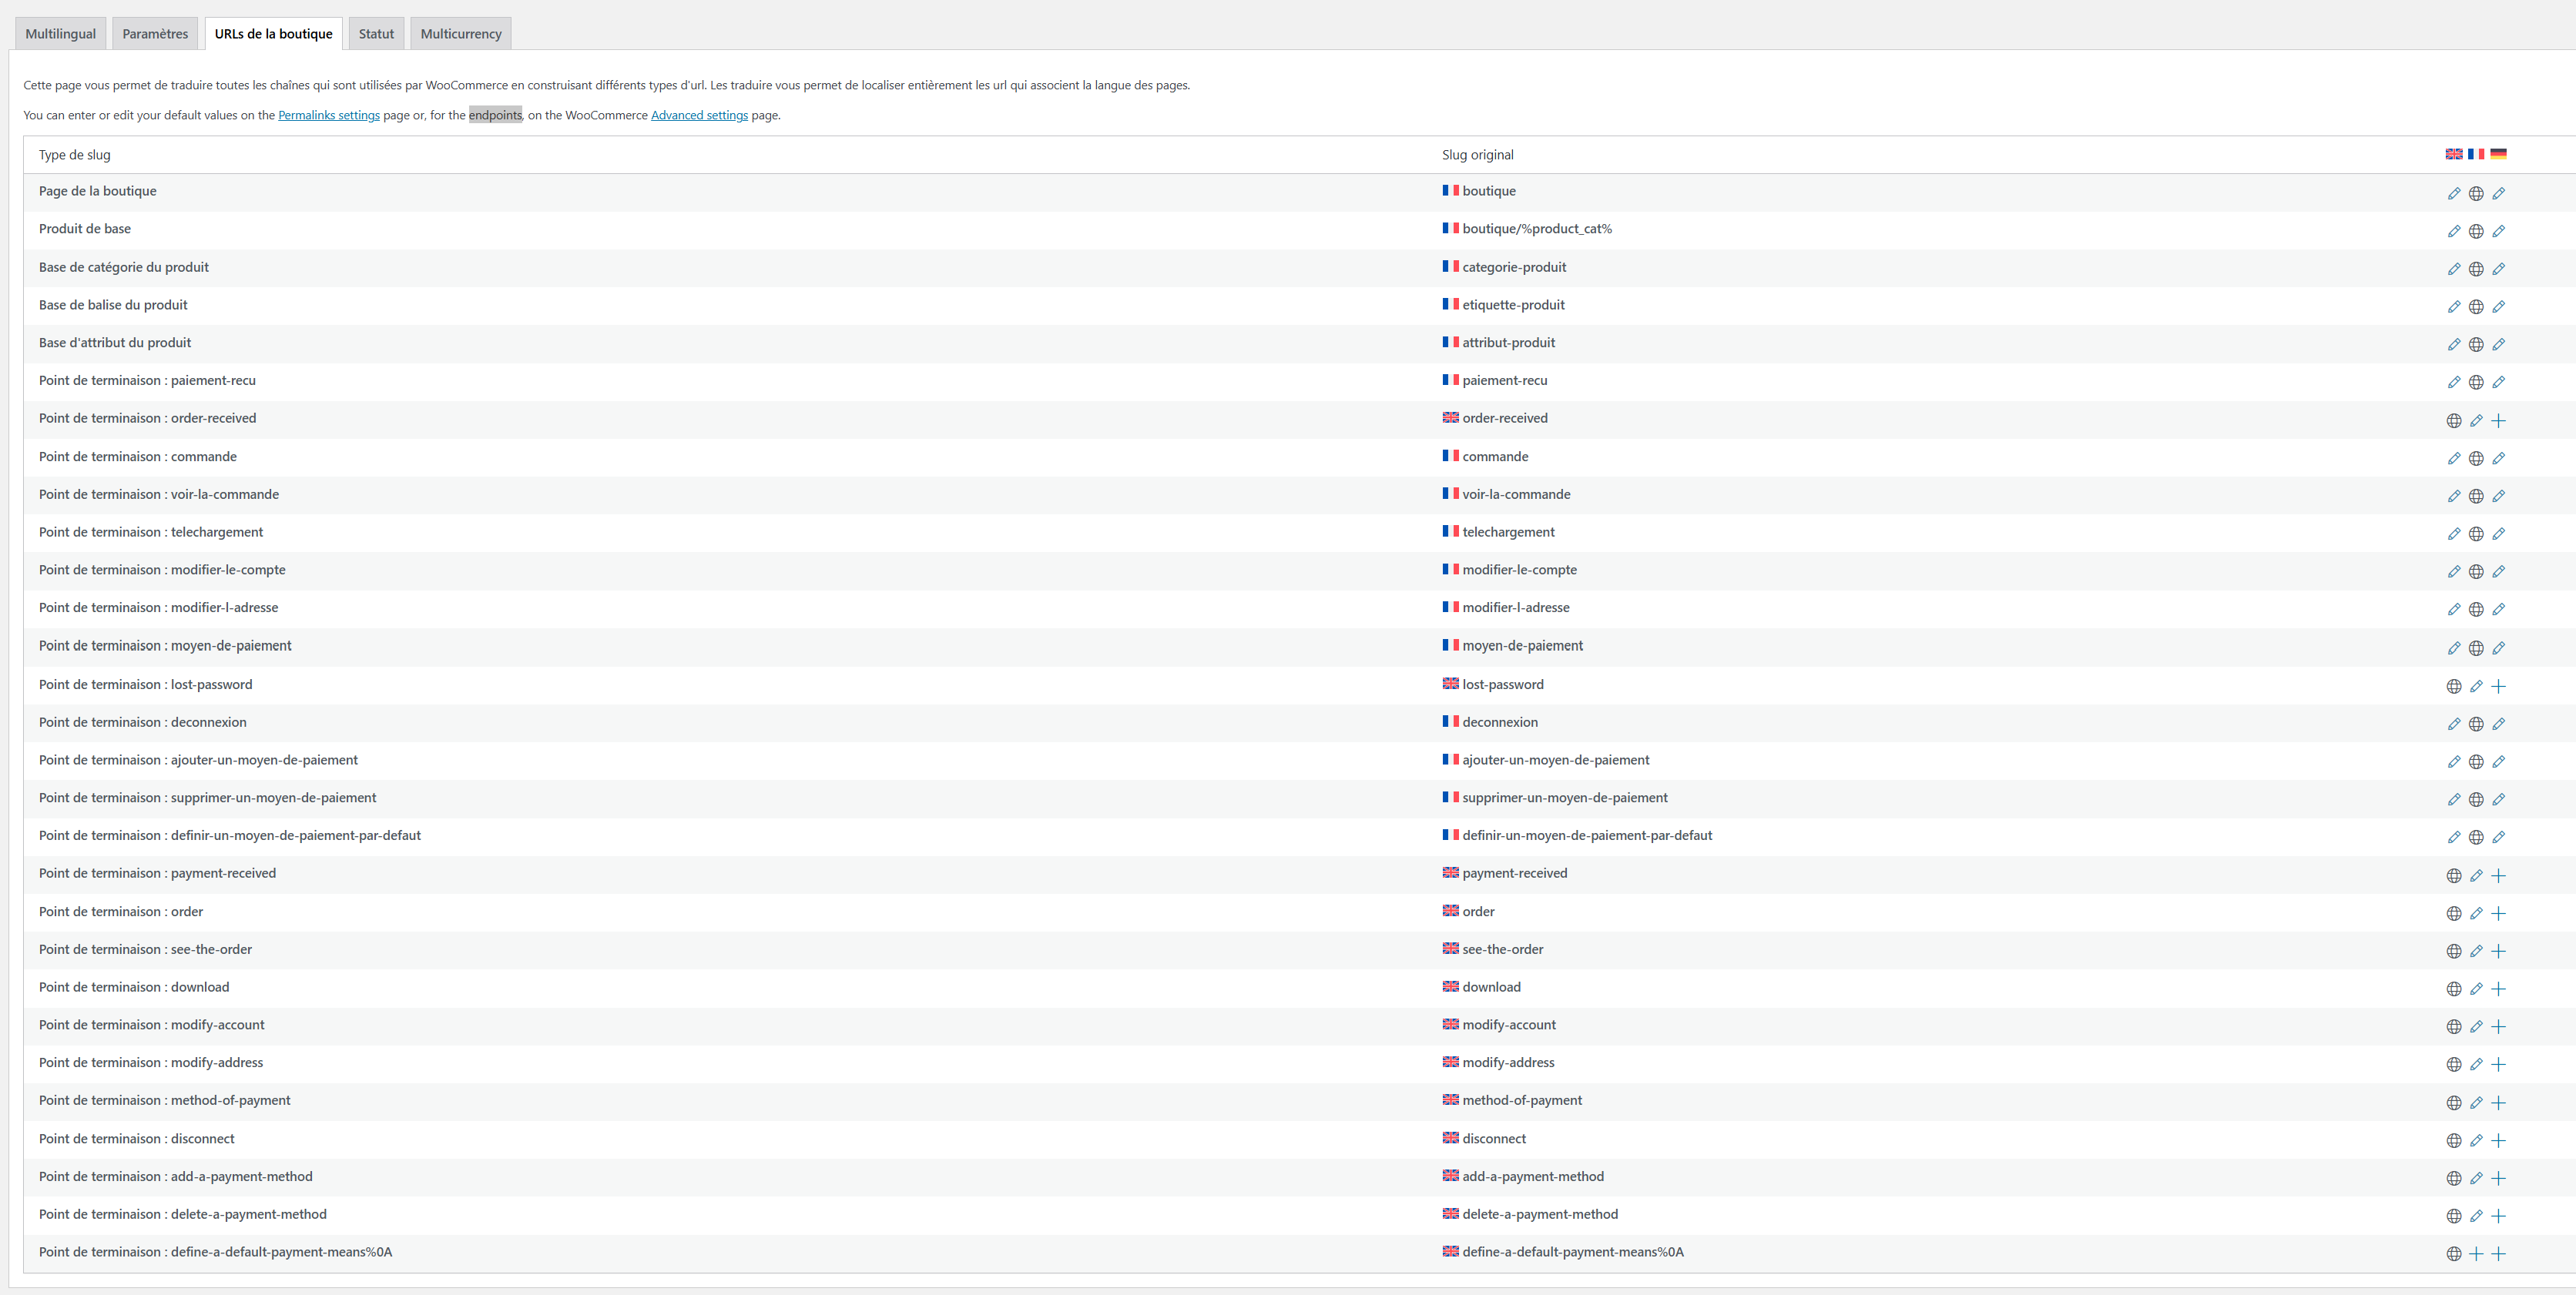Image resolution: width=2576 pixels, height=1295 pixels.
Task: Click globe icon in 'payment-received' row
Action: pyautogui.click(x=2453, y=876)
